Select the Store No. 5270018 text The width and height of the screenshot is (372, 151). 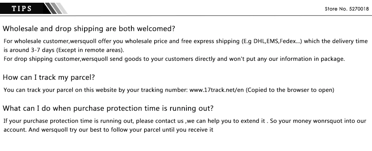[347, 9]
